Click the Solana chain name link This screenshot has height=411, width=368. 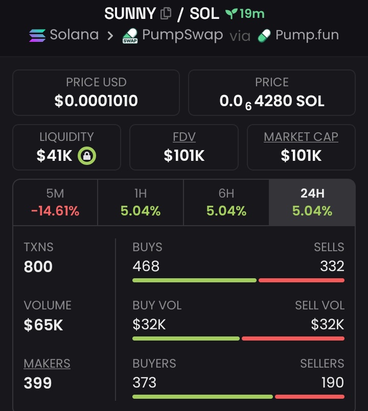click(74, 35)
